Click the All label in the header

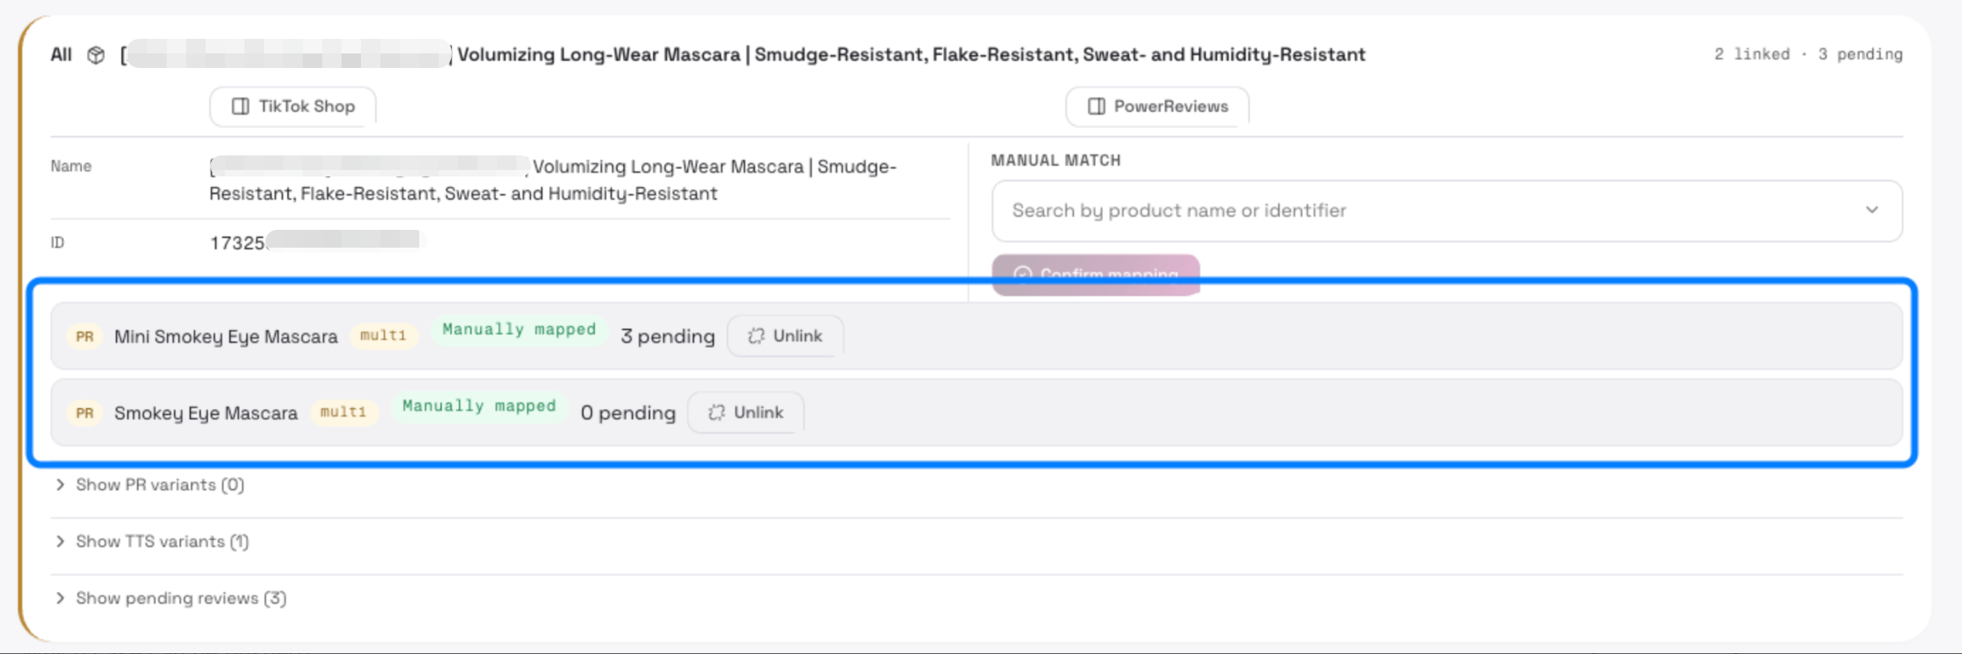coord(62,55)
